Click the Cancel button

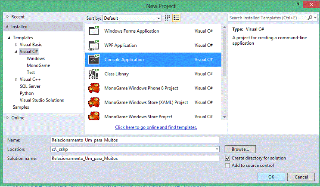point(301,177)
